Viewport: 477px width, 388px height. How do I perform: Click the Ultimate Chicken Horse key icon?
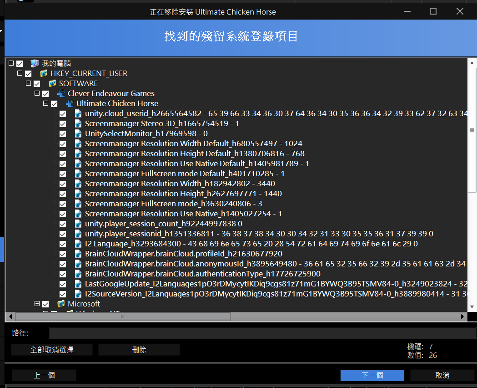(69, 103)
